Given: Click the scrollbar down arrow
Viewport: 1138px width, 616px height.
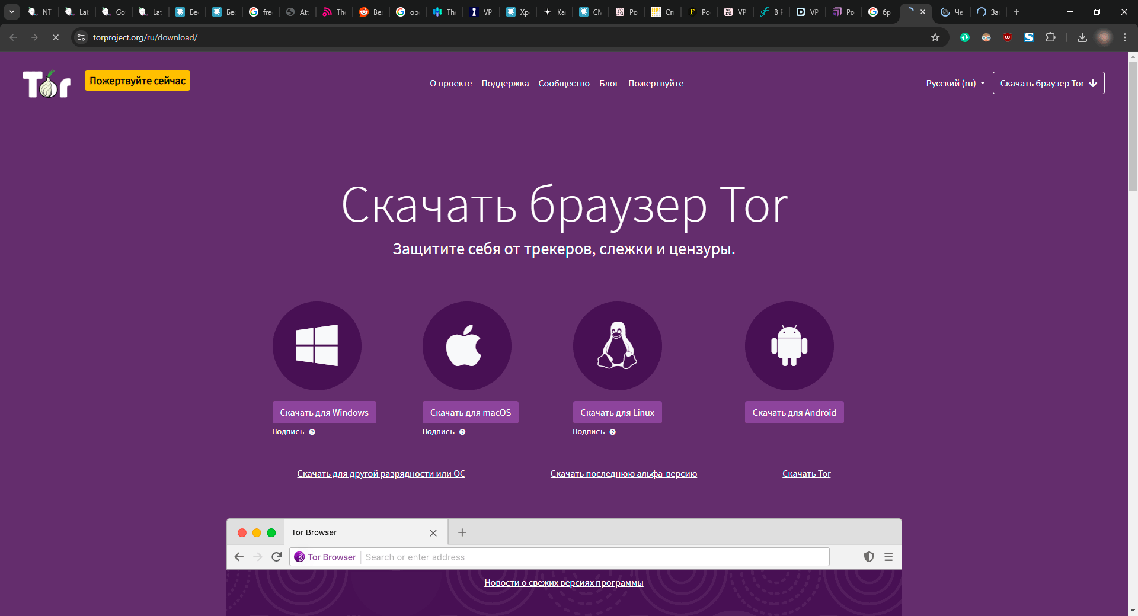Looking at the screenshot, I should pyautogui.click(x=1133, y=610).
